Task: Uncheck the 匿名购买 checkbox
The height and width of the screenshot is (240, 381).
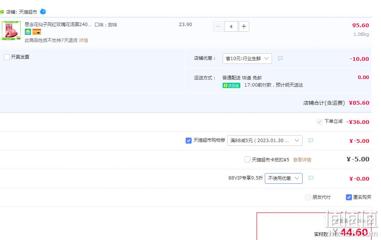Action: click(x=349, y=197)
